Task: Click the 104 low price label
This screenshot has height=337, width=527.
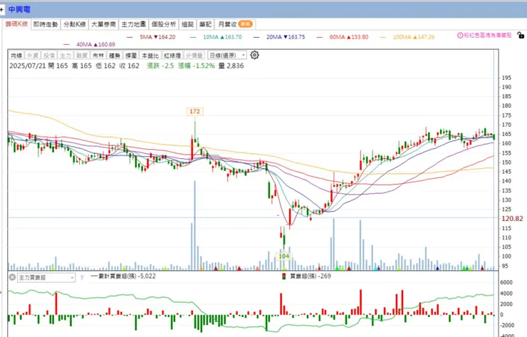Action: pyautogui.click(x=284, y=256)
